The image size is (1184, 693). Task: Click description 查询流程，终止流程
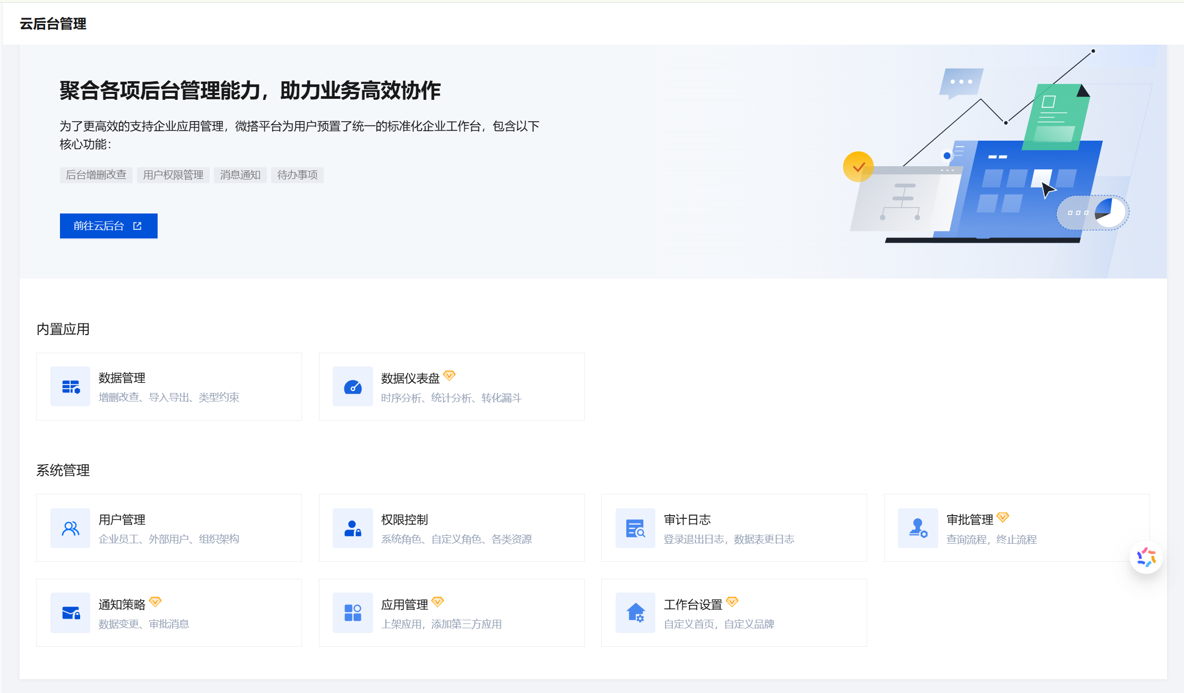(992, 540)
